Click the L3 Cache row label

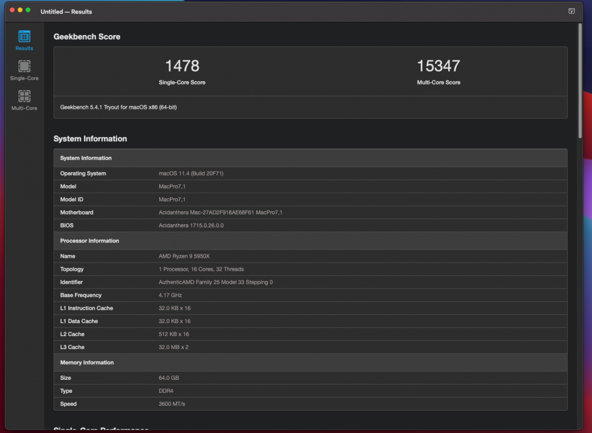[72, 347]
